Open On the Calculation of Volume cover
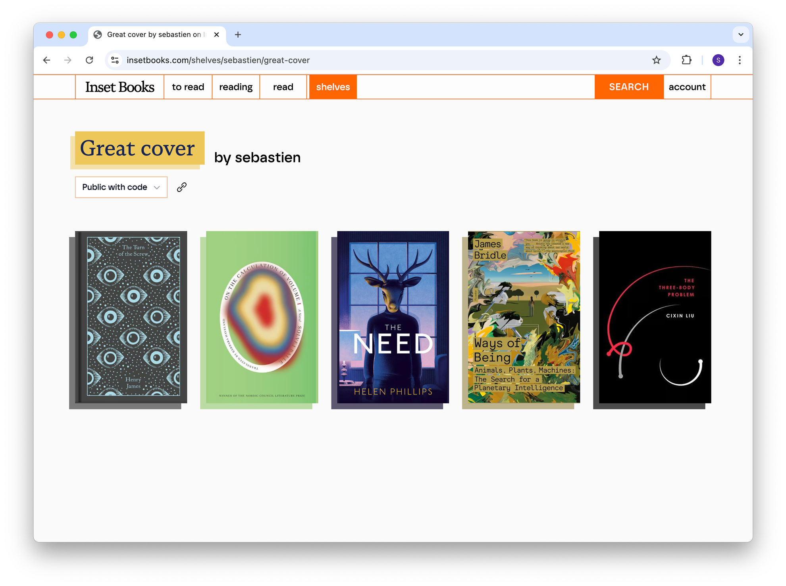The height and width of the screenshot is (586, 786). [262, 317]
